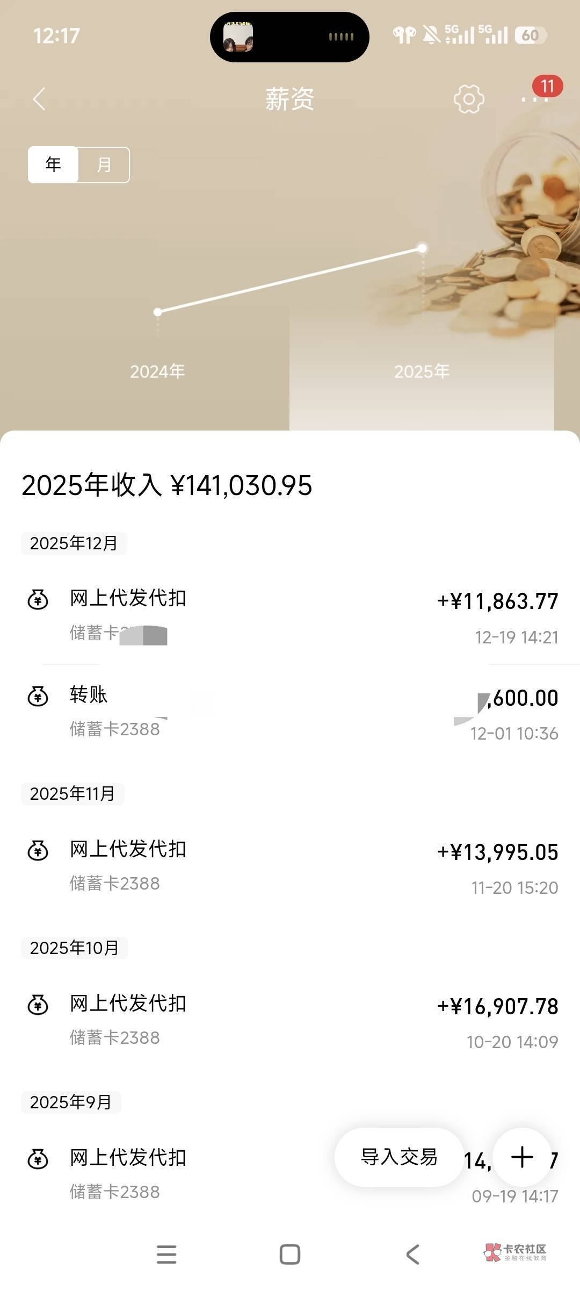Open the 12-01 转账 transaction entry

[290, 712]
